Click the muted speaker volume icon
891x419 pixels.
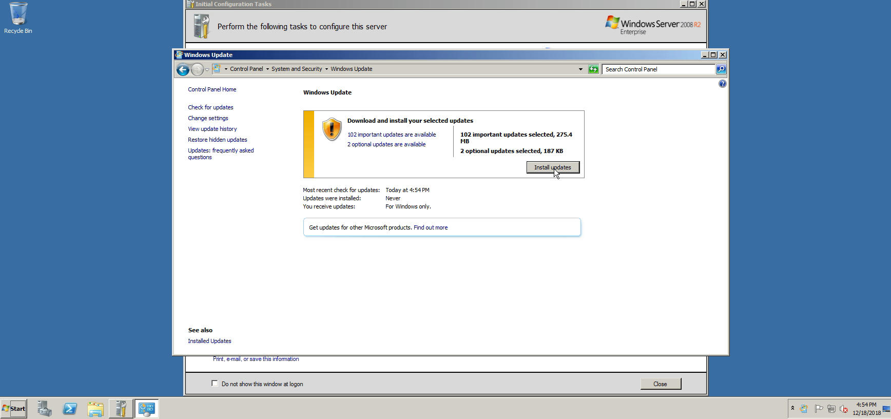(843, 409)
